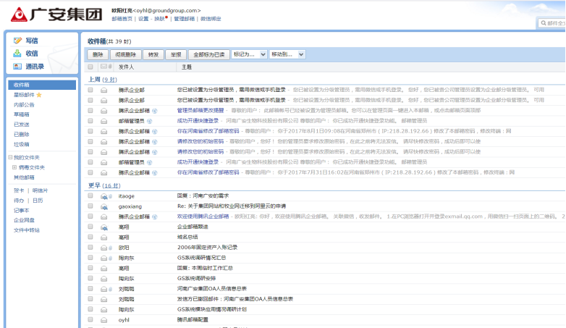566x328 pixels.
Task: Click the replied-mail icon in the itaoge row
Action: (x=104, y=196)
